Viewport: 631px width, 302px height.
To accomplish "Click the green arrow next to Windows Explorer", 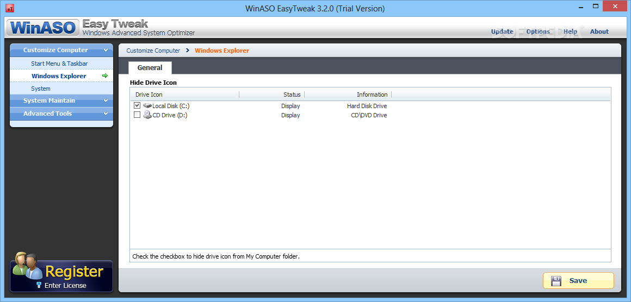I will pos(105,76).
